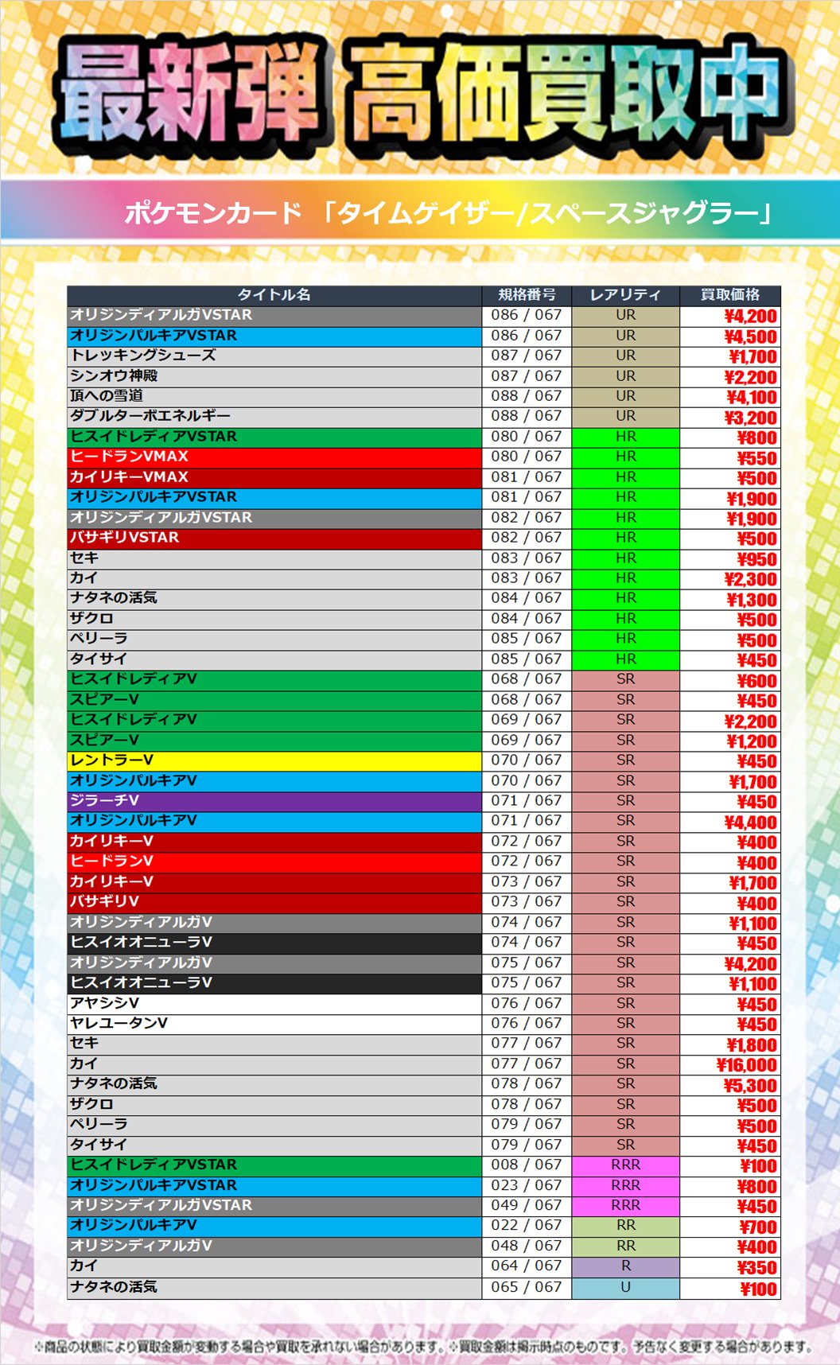The image size is (840, 1365).
Task: Select the ¥950 price cell
Action: [x=730, y=558]
